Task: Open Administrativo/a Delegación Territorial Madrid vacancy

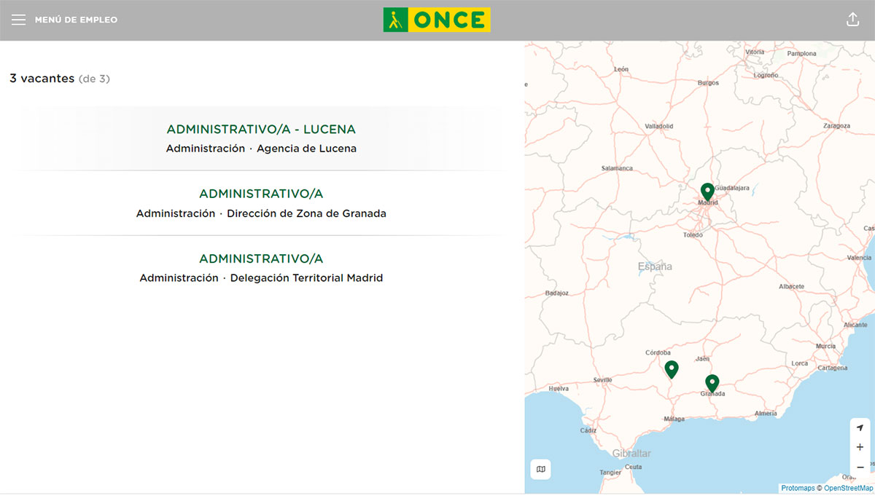Action: (x=261, y=259)
